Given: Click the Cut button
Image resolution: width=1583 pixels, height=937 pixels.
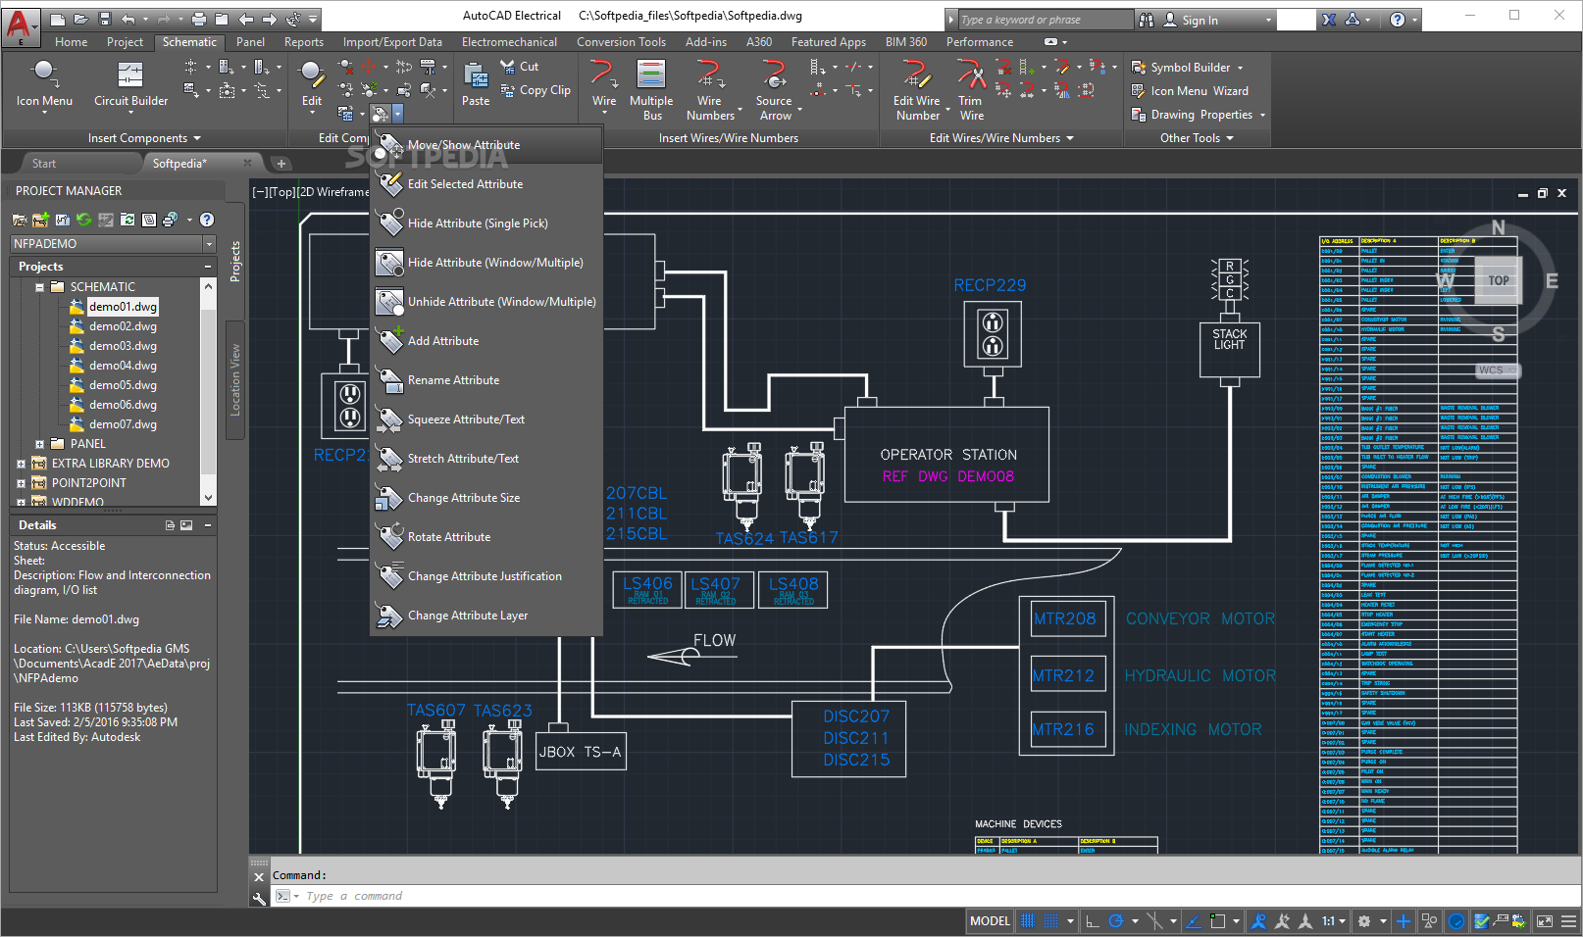Looking at the screenshot, I should pos(520,67).
